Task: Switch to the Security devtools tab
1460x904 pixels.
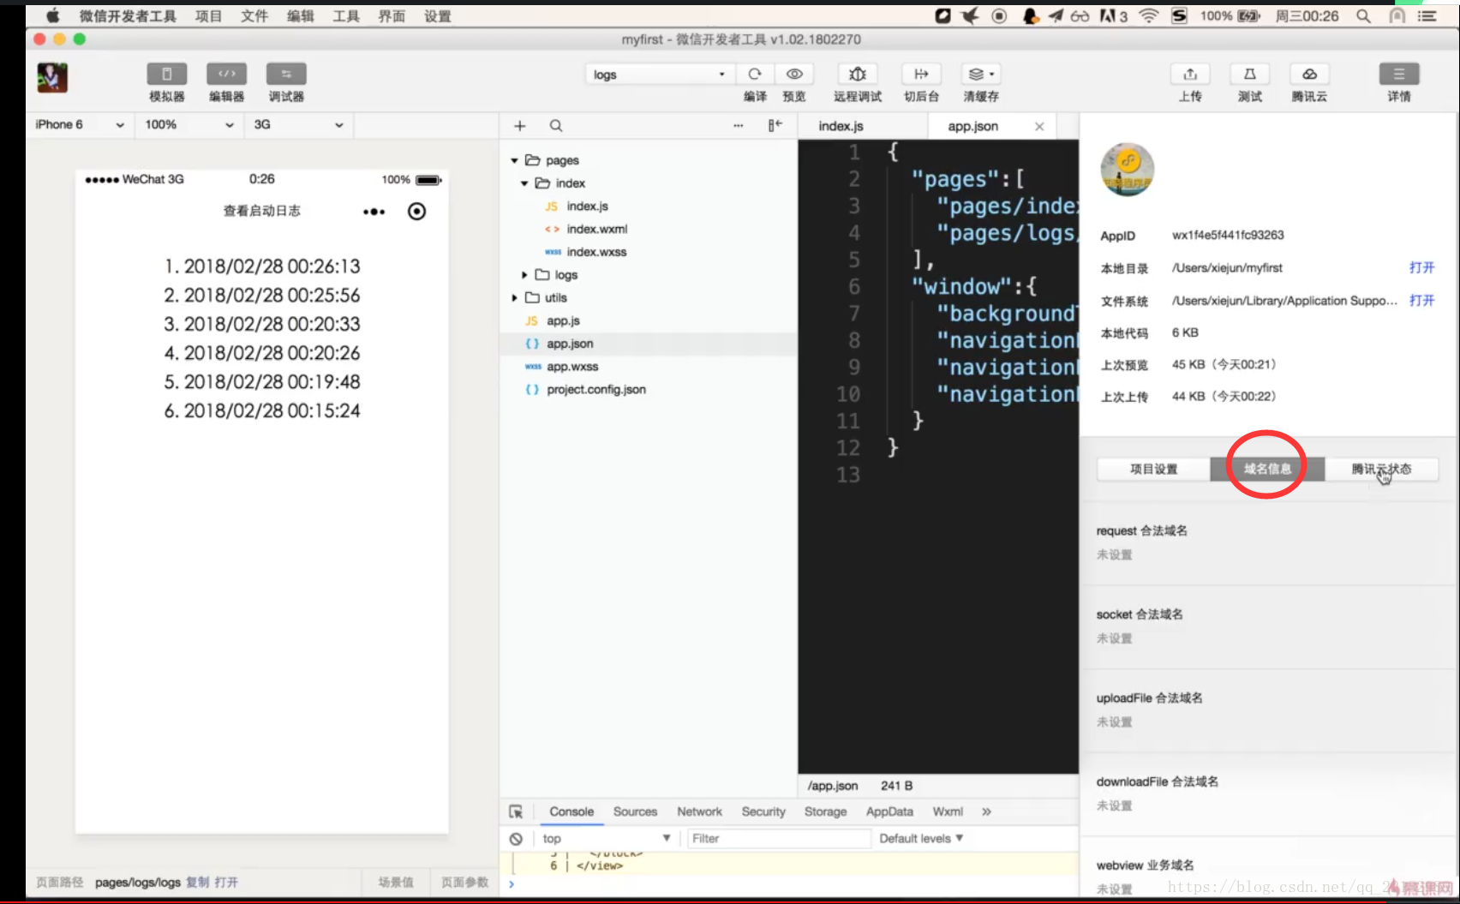Action: (763, 811)
